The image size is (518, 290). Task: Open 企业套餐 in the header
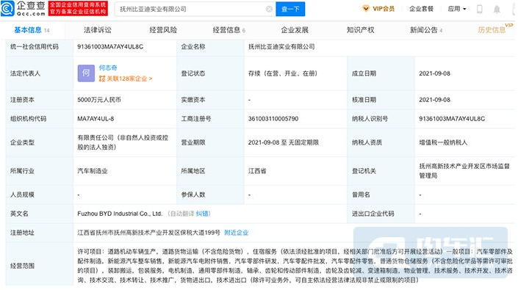[x=421, y=9]
